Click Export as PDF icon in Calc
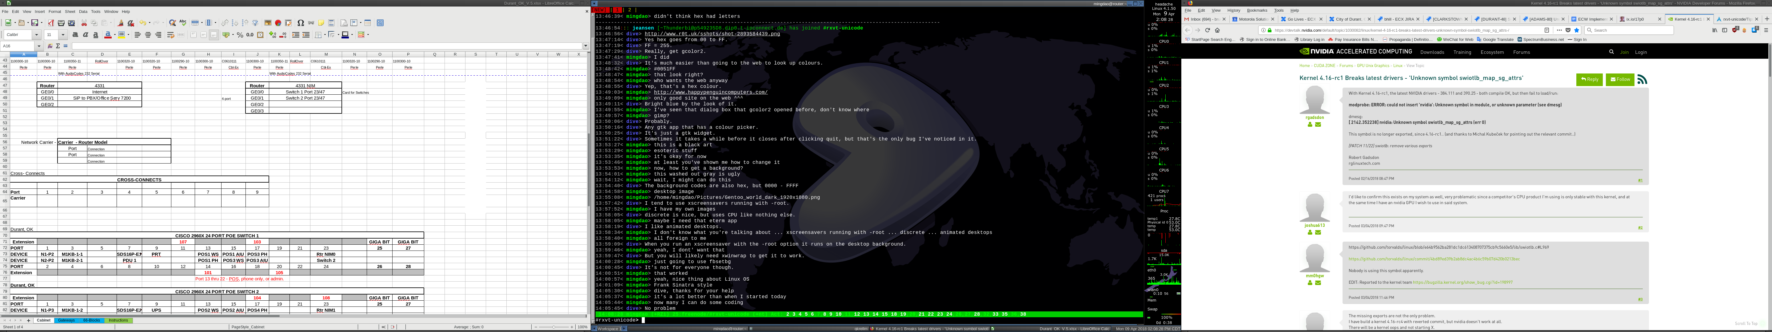 51,23
